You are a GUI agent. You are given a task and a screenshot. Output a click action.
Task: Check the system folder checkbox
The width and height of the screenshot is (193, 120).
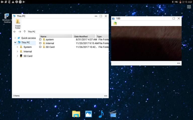point(40,39)
